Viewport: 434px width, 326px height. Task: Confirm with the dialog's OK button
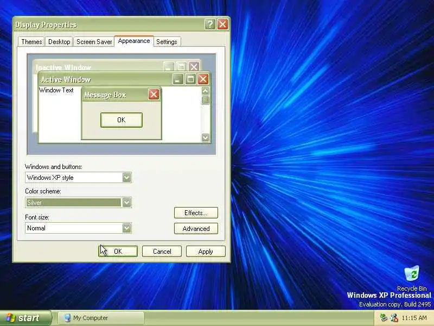[x=118, y=252]
